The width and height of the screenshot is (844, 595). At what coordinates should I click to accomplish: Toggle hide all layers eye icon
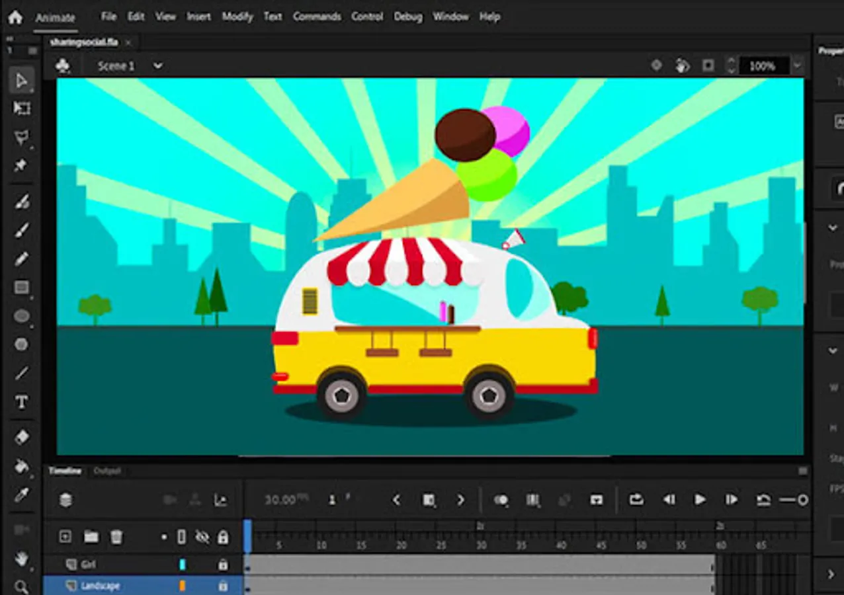pyautogui.click(x=202, y=537)
